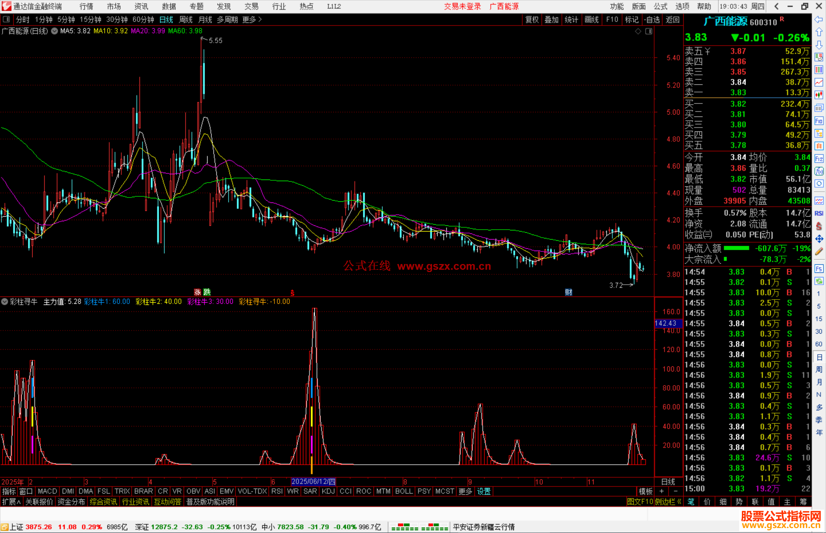Click the 复权 button

532,19
